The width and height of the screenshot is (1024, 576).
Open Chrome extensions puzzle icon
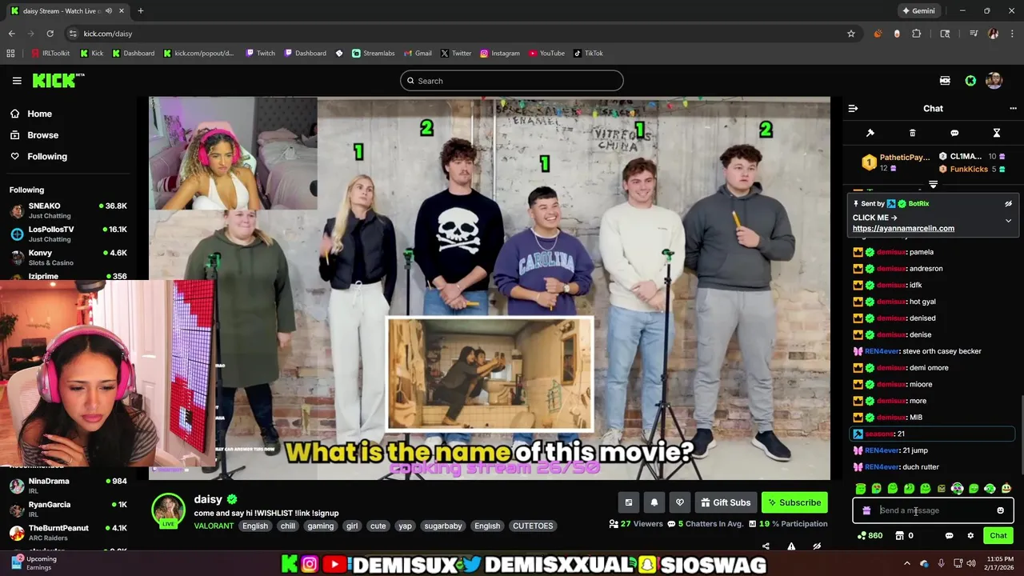click(x=917, y=34)
